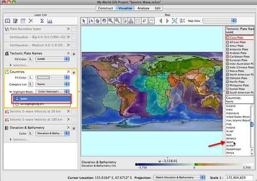The width and height of the screenshot is (257, 181).
Task: Select the arrow pointer tool
Action: pos(84,21)
